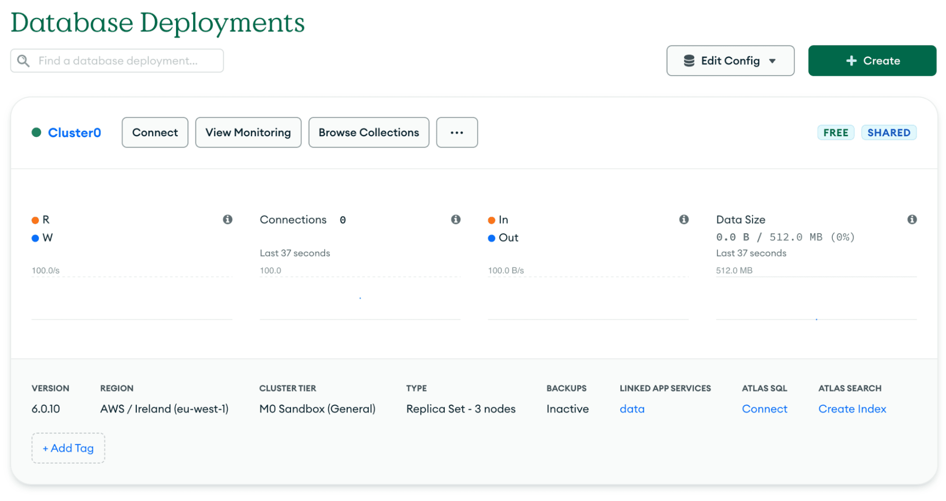Create an Atlas Search index

click(852, 409)
